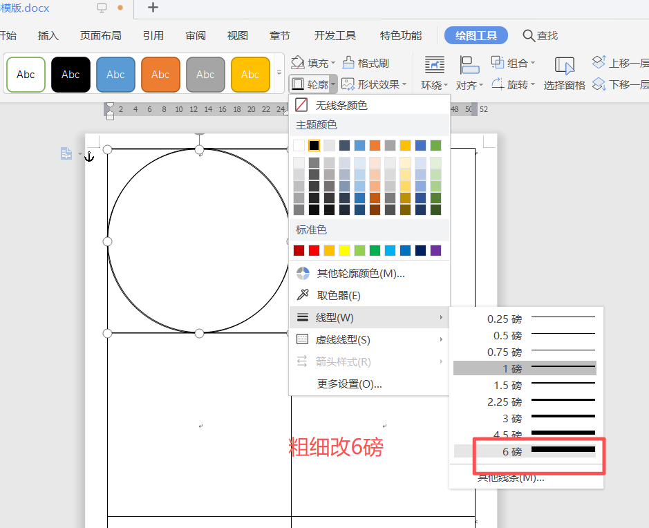Open the Special Features (特色功能) tab
The image size is (649, 528).
401,35
